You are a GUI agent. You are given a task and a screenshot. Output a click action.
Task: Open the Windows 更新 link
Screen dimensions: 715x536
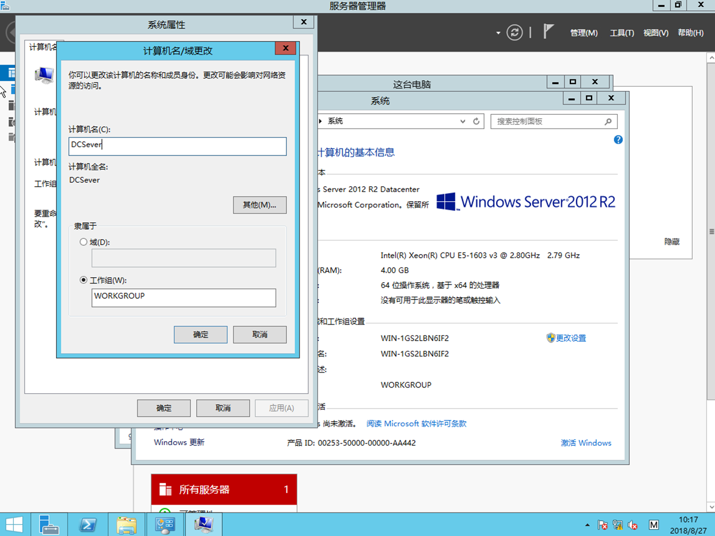(179, 442)
